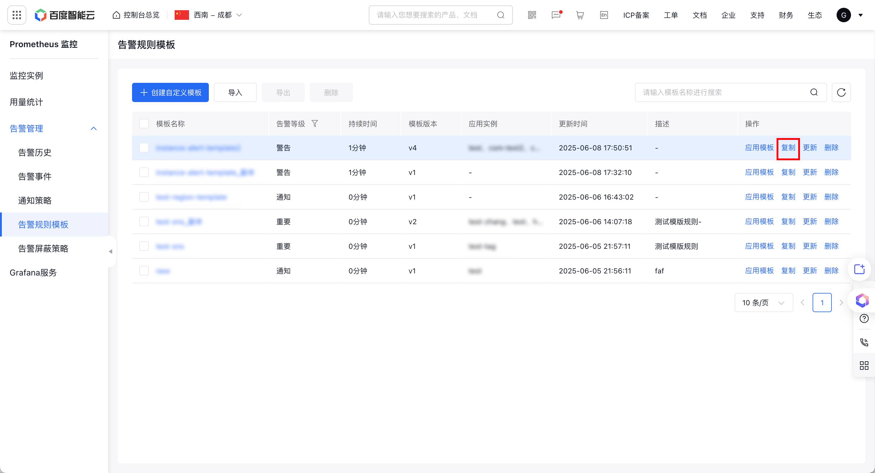Click 删除 in the faf row

tap(831, 271)
